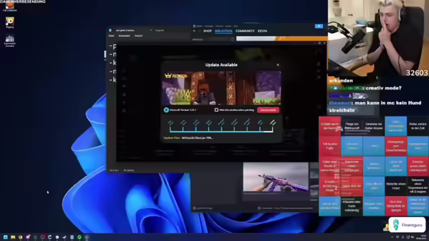Click bingo tile 'Fliege ein Raumschiff'
The height and width of the screenshot is (241, 429).
pos(352,126)
